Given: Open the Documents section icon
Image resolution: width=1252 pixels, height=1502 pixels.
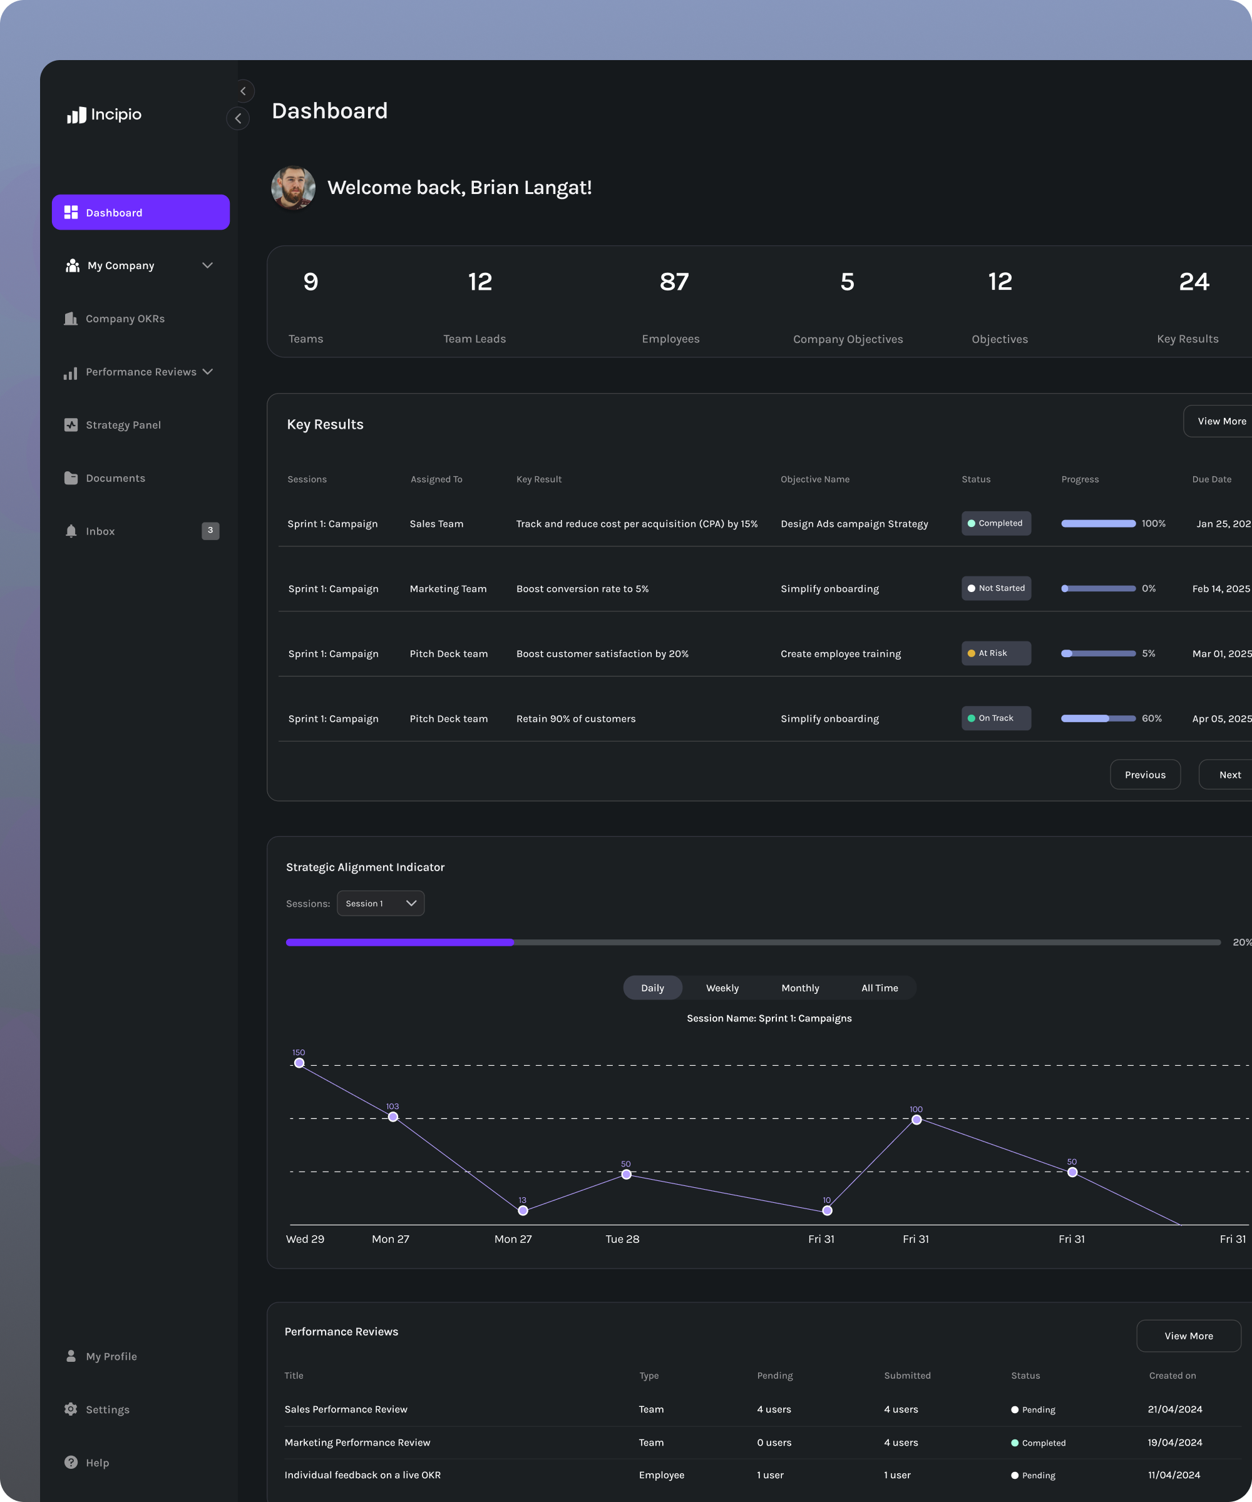Looking at the screenshot, I should click(71, 477).
